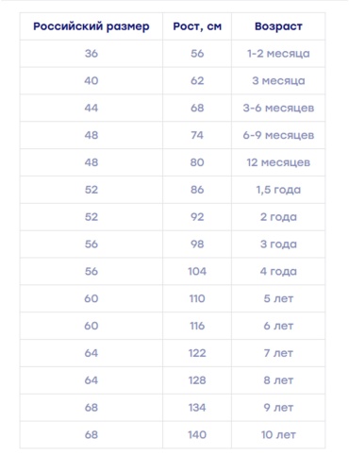Viewport: 349px width, 455px height.
Task: Click the 'Рост, см' column header
Action: pyautogui.click(x=197, y=26)
